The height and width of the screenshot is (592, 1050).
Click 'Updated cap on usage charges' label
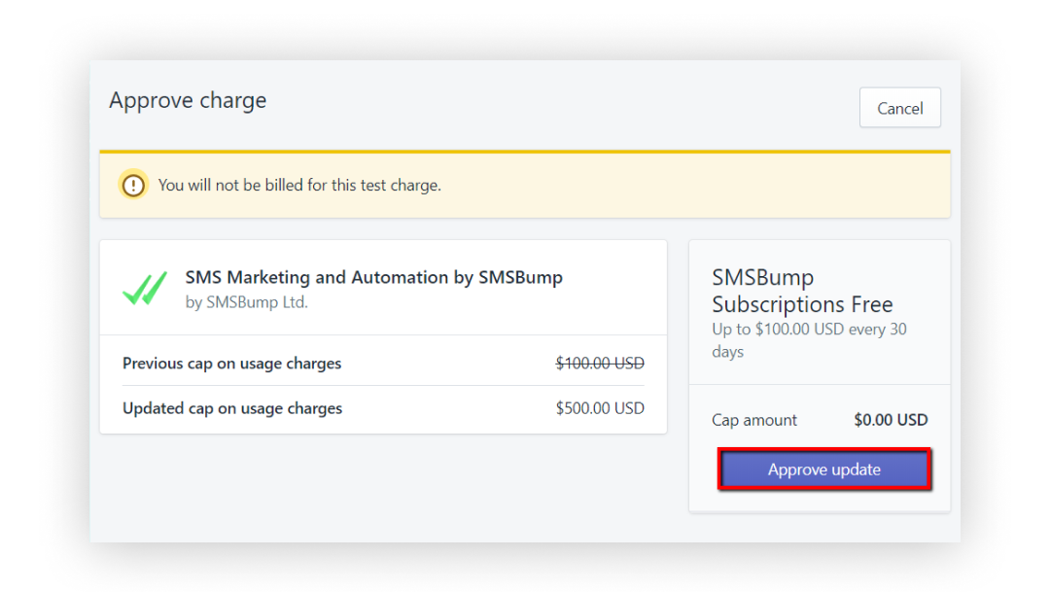point(232,408)
